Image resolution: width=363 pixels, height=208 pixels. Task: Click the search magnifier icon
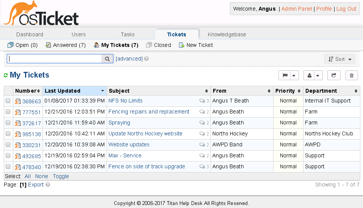[x=107, y=59]
